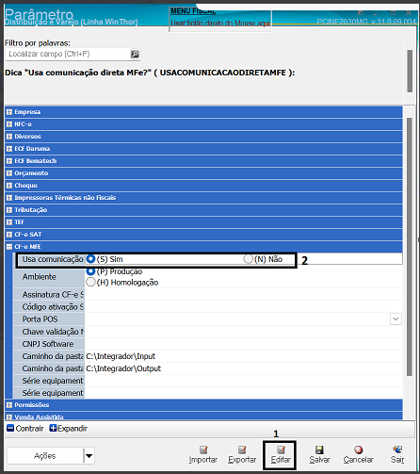The height and width of the screenshot is (474, 420).
Task: Expand the NFC-e group
Action: 9,124
